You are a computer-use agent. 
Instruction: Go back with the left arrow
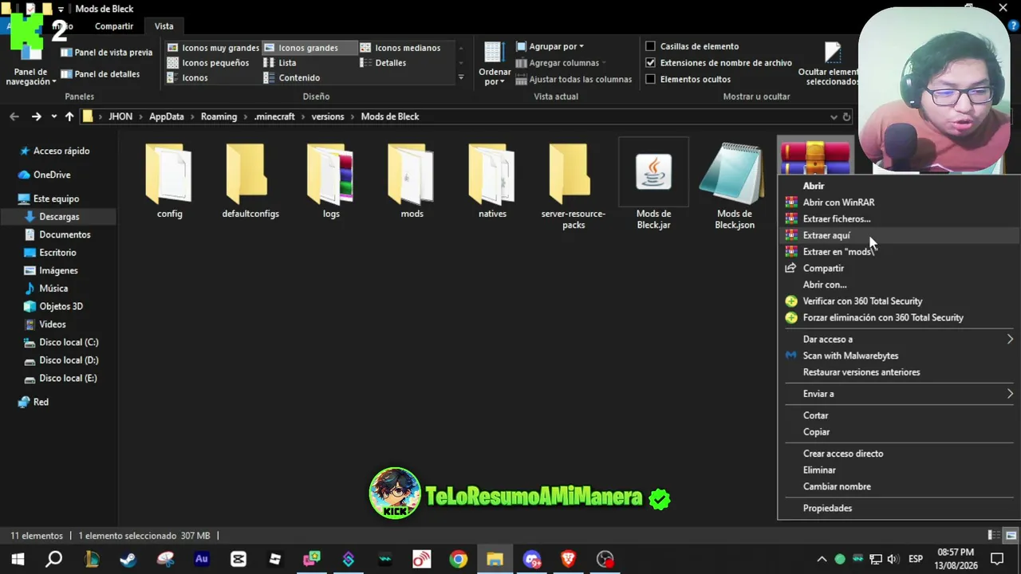tap(14, 116)
